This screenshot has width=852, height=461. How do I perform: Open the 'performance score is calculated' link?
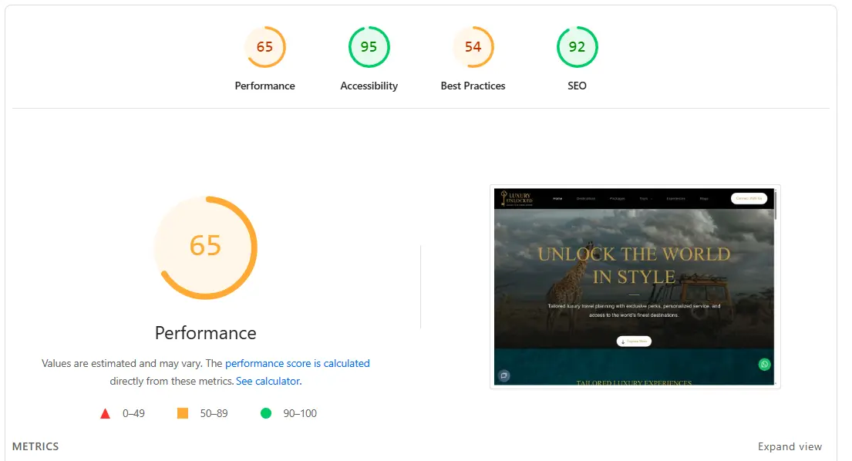pos(297,363)
